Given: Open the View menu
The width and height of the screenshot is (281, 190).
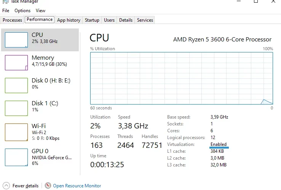Looking at the screenshot, I should [x=40, y=11].
